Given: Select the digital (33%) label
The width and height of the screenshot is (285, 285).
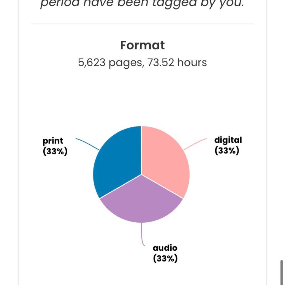Looking at the screenshot, I should tap(228, 145).
